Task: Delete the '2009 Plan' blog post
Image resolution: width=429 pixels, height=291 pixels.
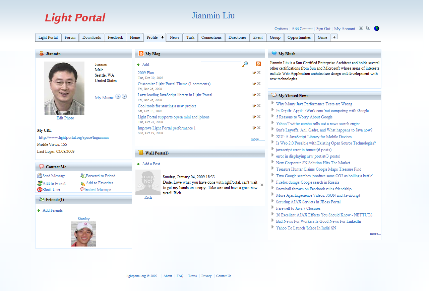Action: [259, 73]
